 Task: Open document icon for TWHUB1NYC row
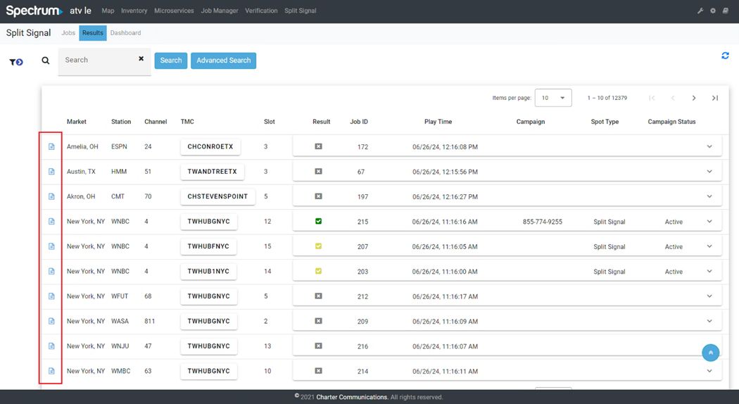click(51, 272)
